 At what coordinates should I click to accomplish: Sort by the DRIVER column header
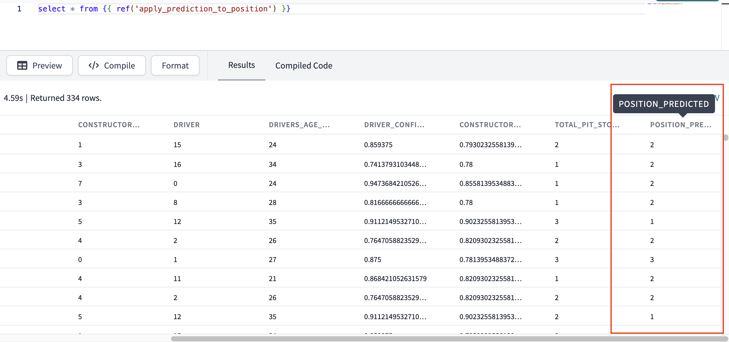coord(187,125)
